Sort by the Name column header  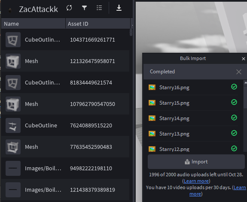[33, 24]
